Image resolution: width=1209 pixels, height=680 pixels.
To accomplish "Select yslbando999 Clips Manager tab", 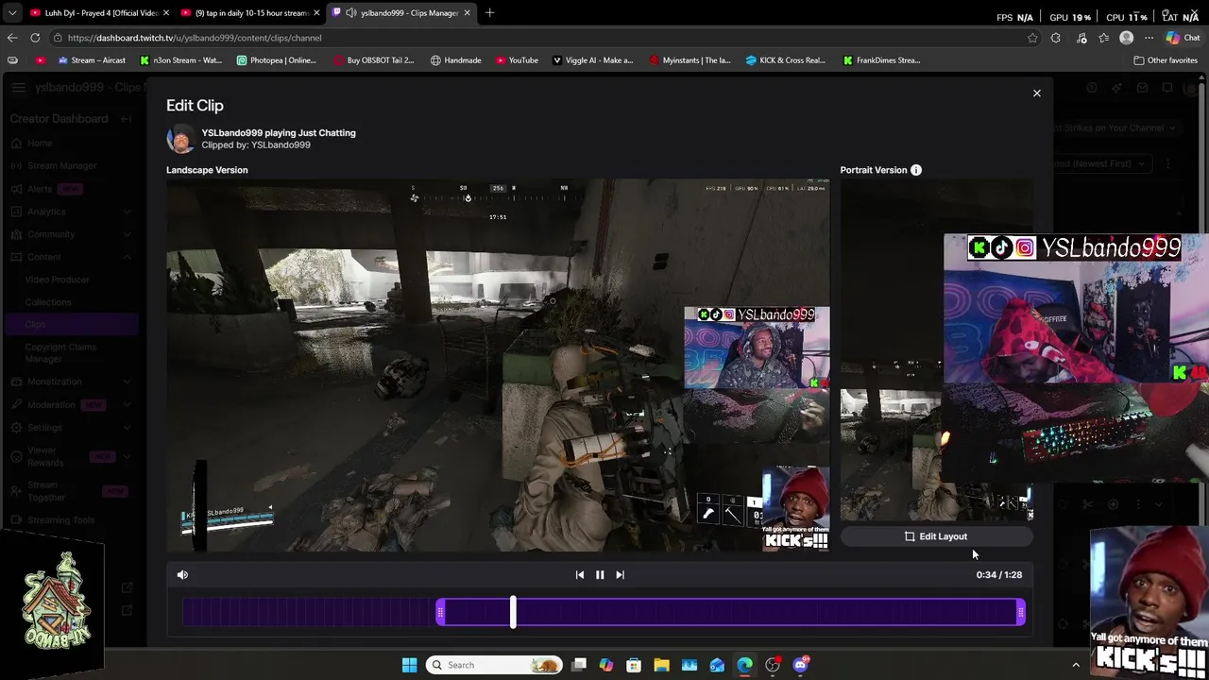I will (401, 13).
